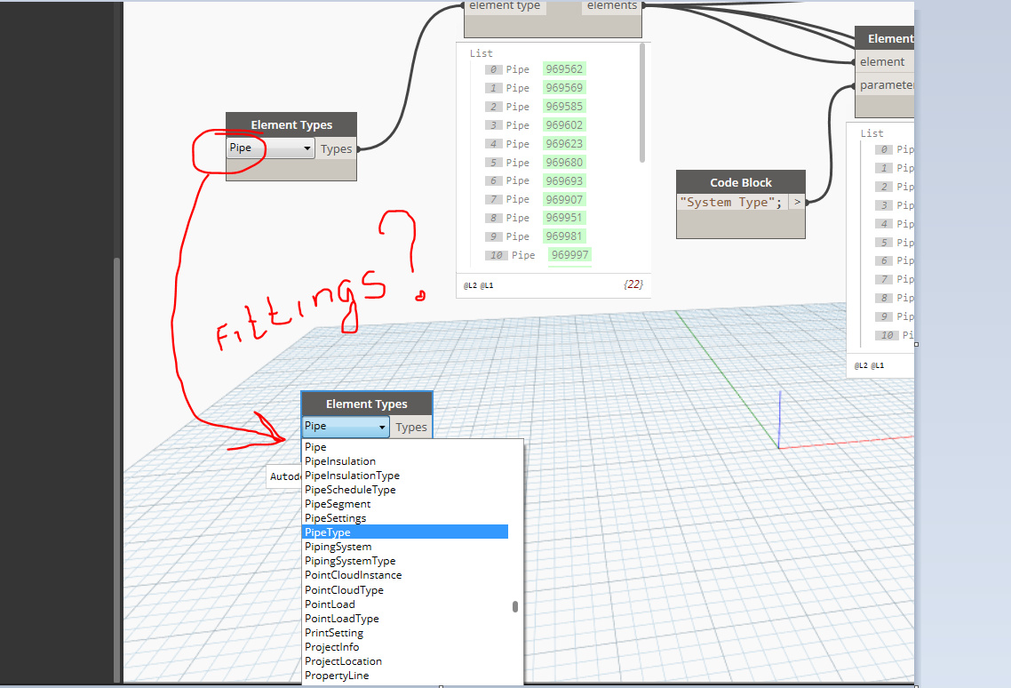Pick the highlighted PipeType option
Image resolution: width=1011 pixels, height=688 pixels.
pyautogui.click(x=406, y=532)
